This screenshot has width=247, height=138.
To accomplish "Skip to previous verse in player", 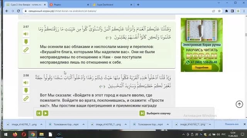I will coord(39,113).
